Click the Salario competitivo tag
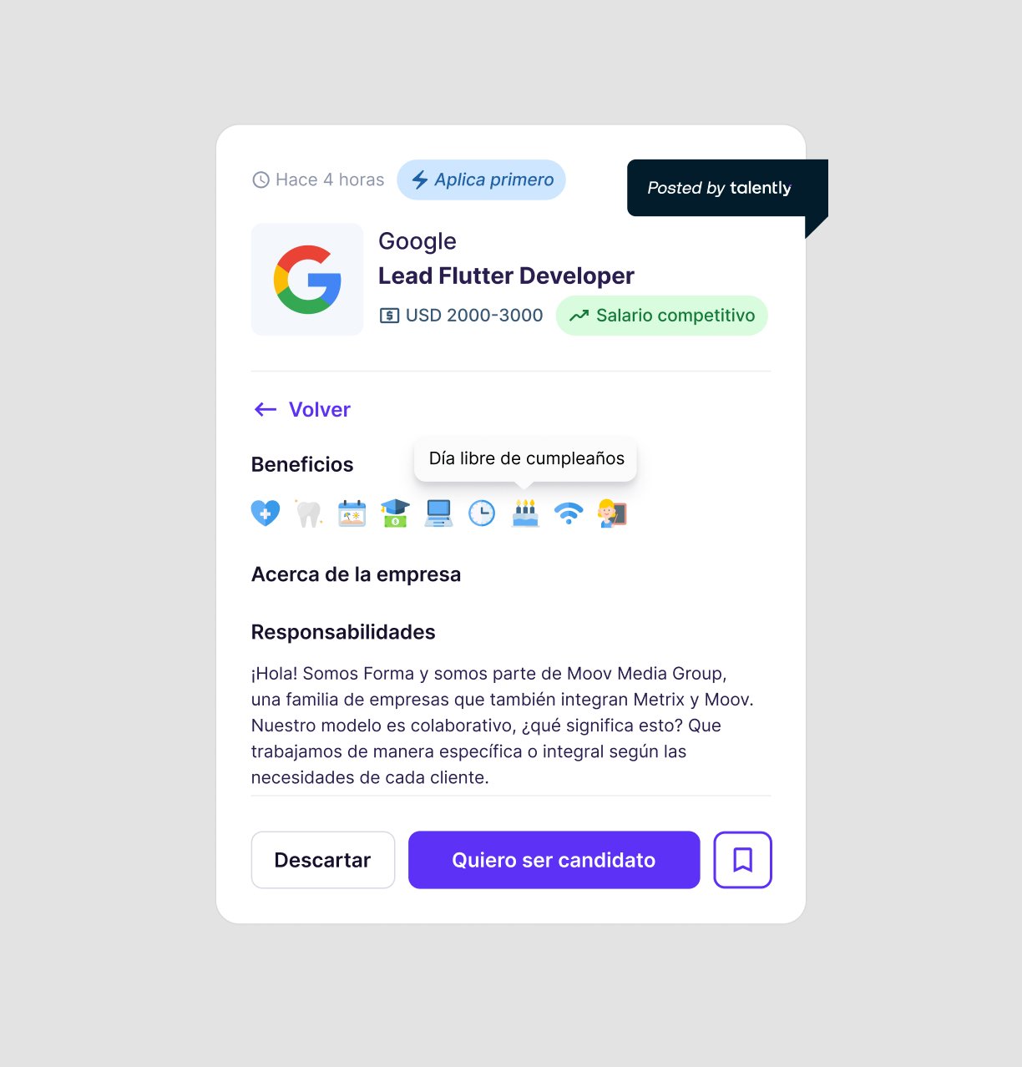The image size is (1022, 1067). pyautogui.click(x=662, y=316)
